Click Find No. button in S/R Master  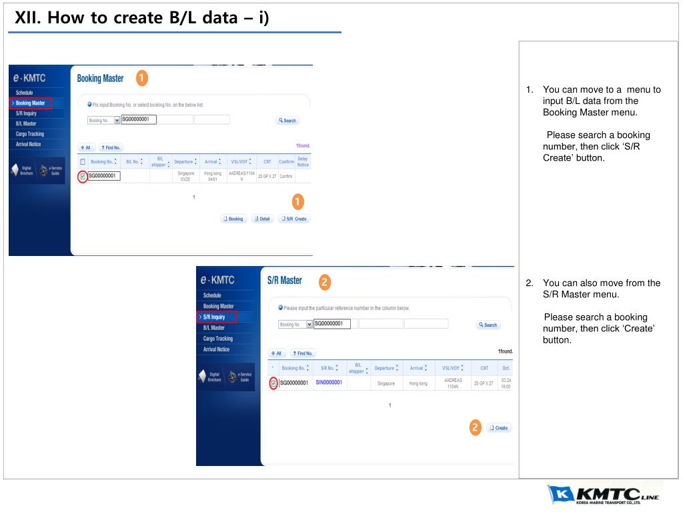[302, 353]
